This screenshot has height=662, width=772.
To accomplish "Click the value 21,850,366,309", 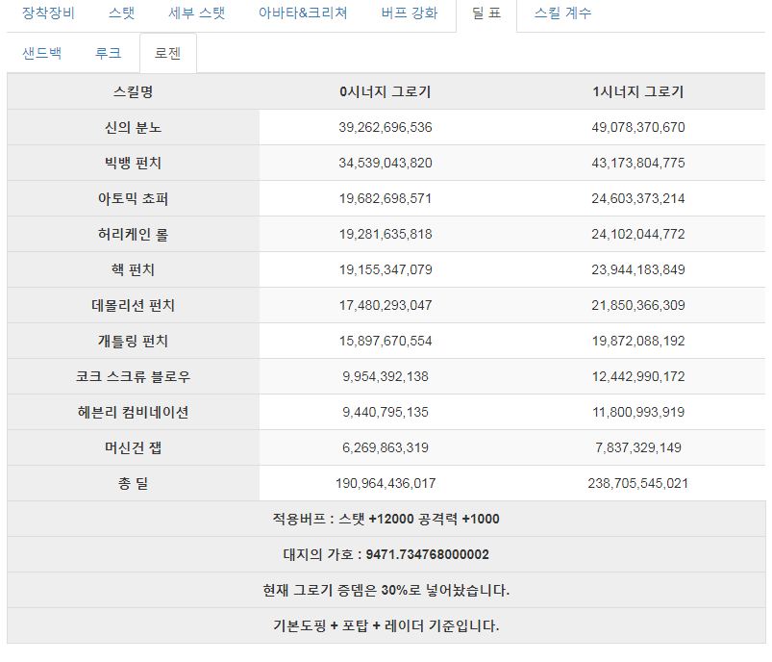I will (x=638, y=305).
